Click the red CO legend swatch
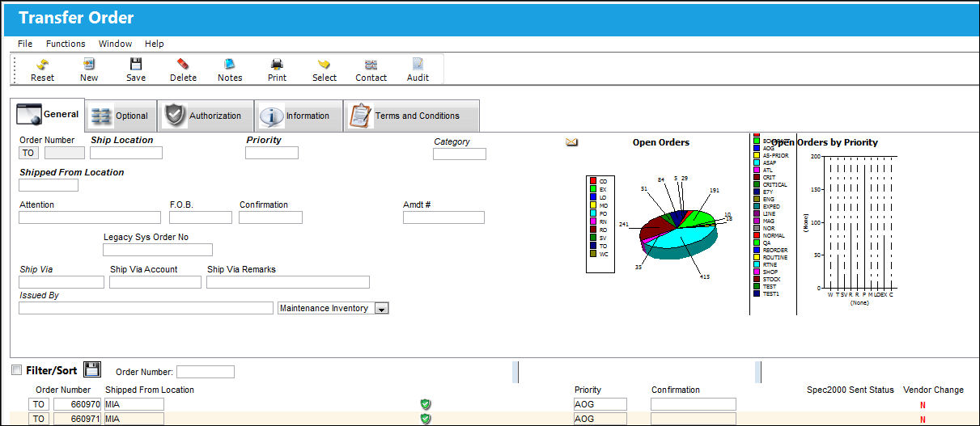 click(x=593, y=181)
